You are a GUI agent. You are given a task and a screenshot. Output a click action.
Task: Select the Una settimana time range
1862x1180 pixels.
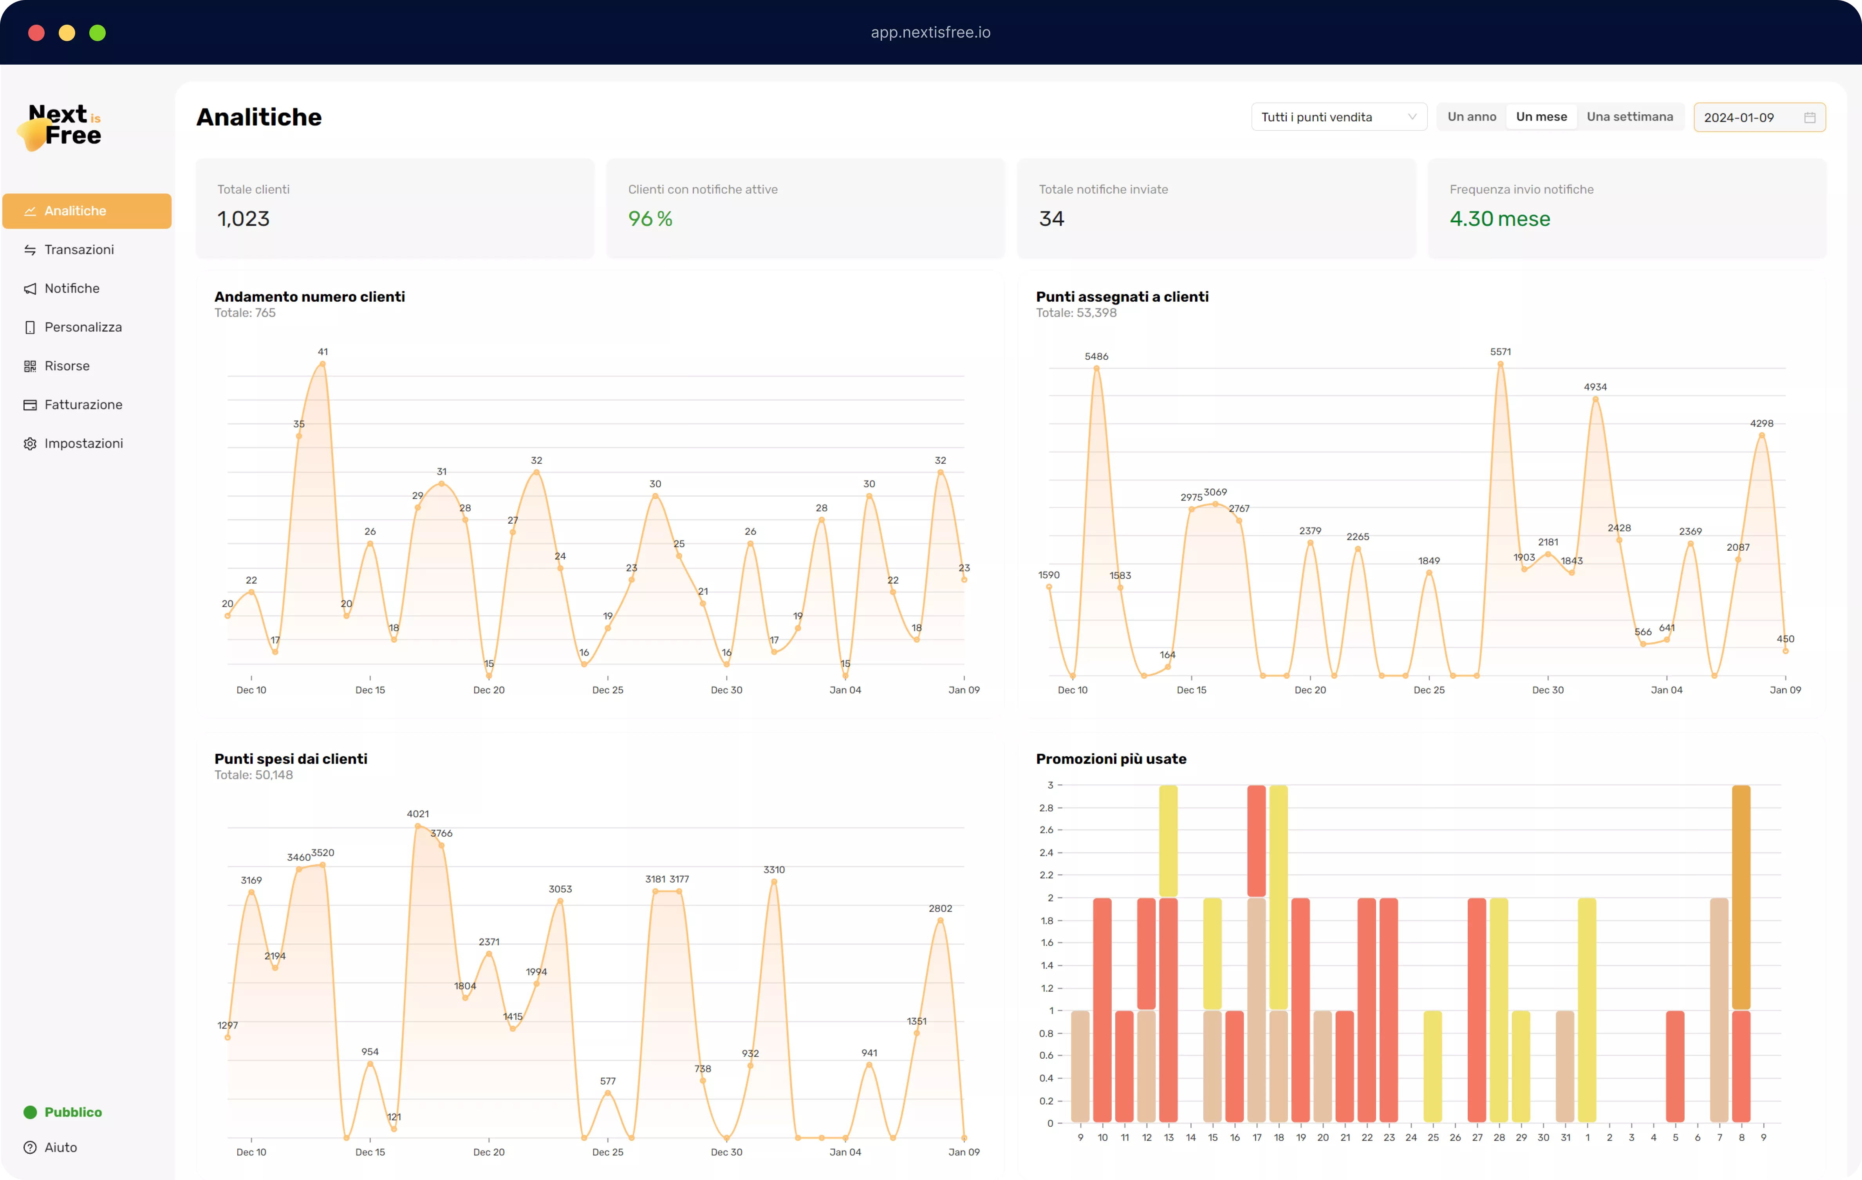point(1630,117)
